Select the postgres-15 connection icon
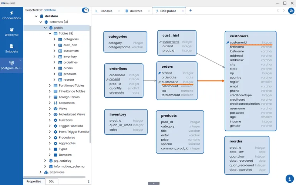 pyautogui.click(x=11, y=63)
